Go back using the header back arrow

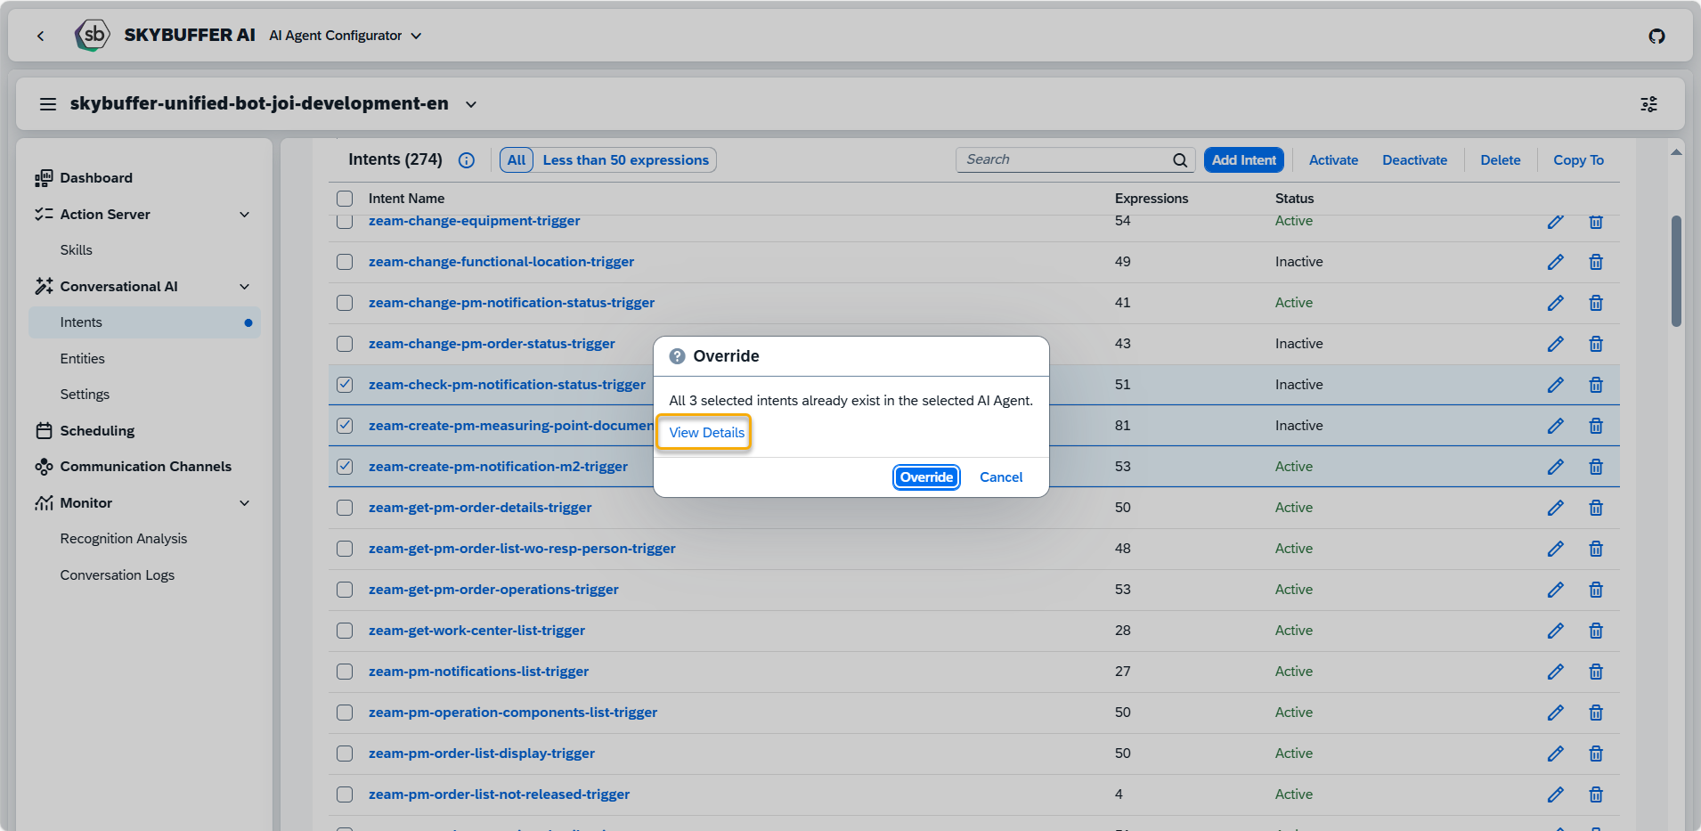click(x=41, y=36)
